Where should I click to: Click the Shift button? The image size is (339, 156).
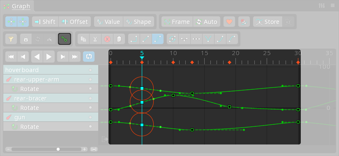tap(45, 22)
